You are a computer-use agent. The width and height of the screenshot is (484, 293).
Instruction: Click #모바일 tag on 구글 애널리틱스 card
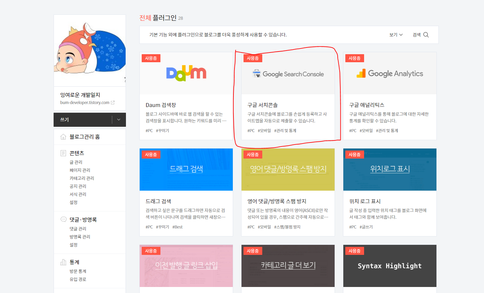point(366,131)
